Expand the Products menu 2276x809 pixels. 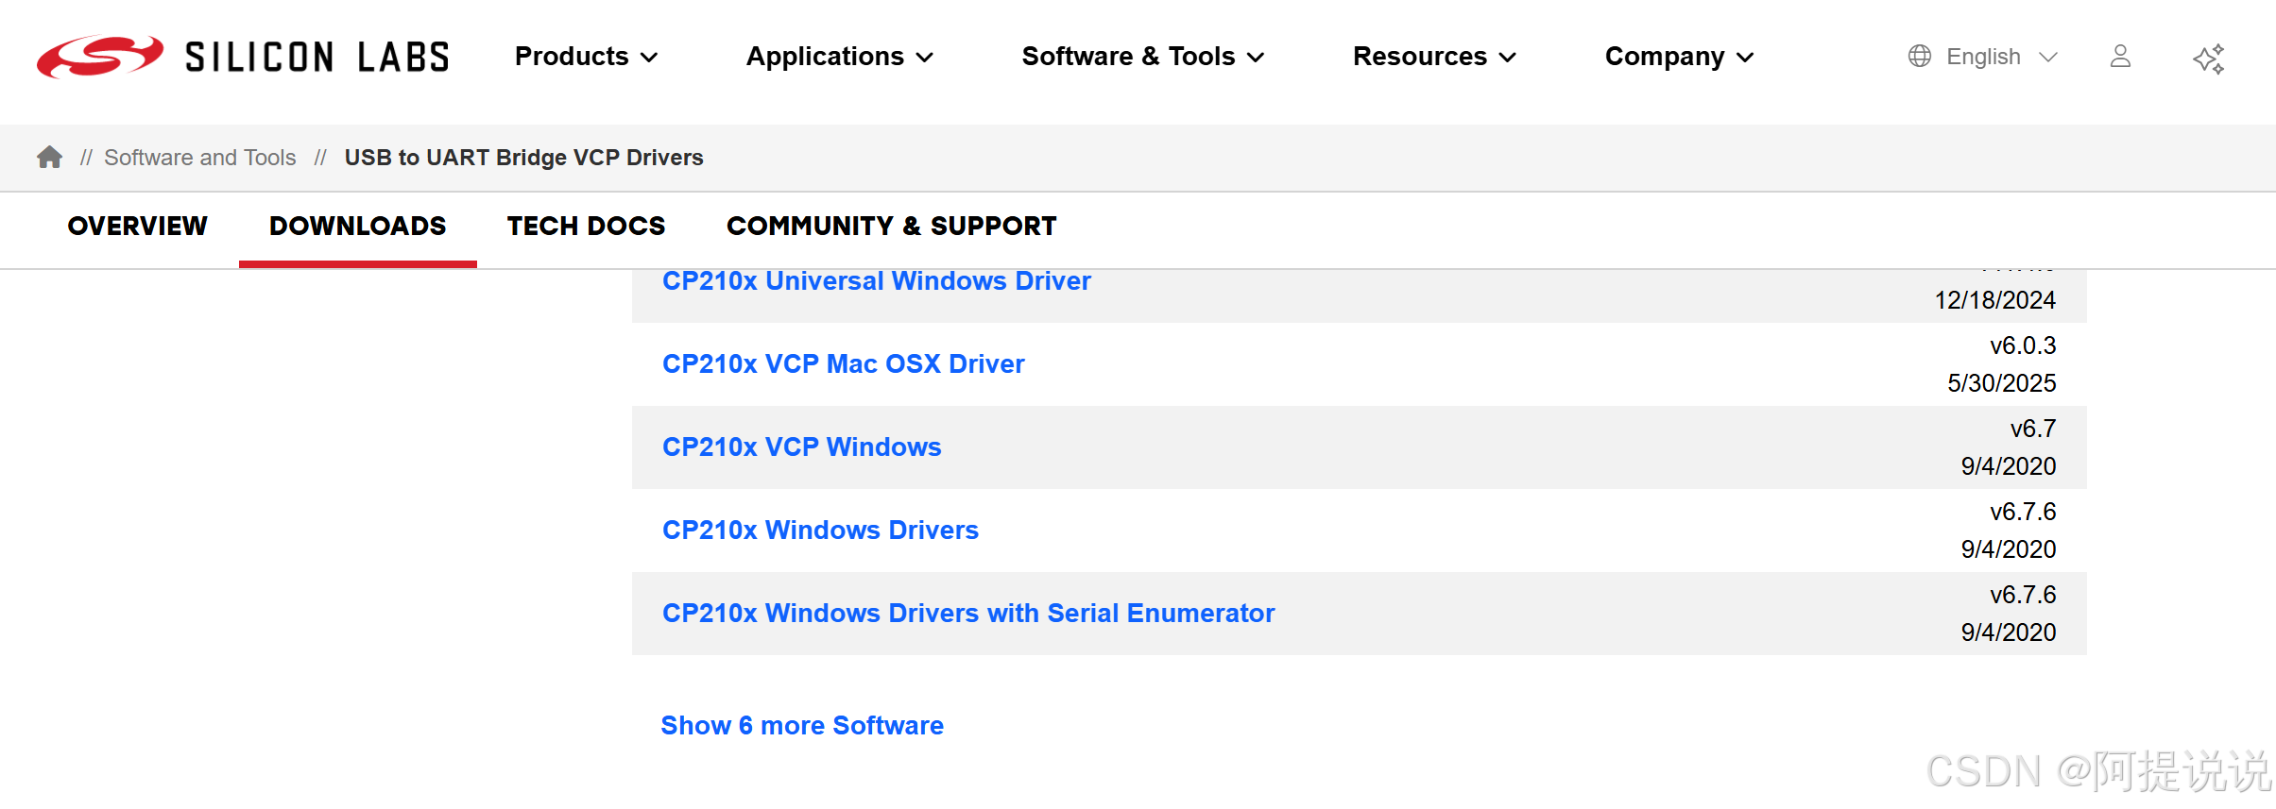tap(586, 57)
